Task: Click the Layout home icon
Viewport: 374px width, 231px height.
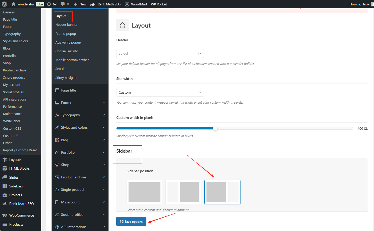Action: [x=122, y=25]
